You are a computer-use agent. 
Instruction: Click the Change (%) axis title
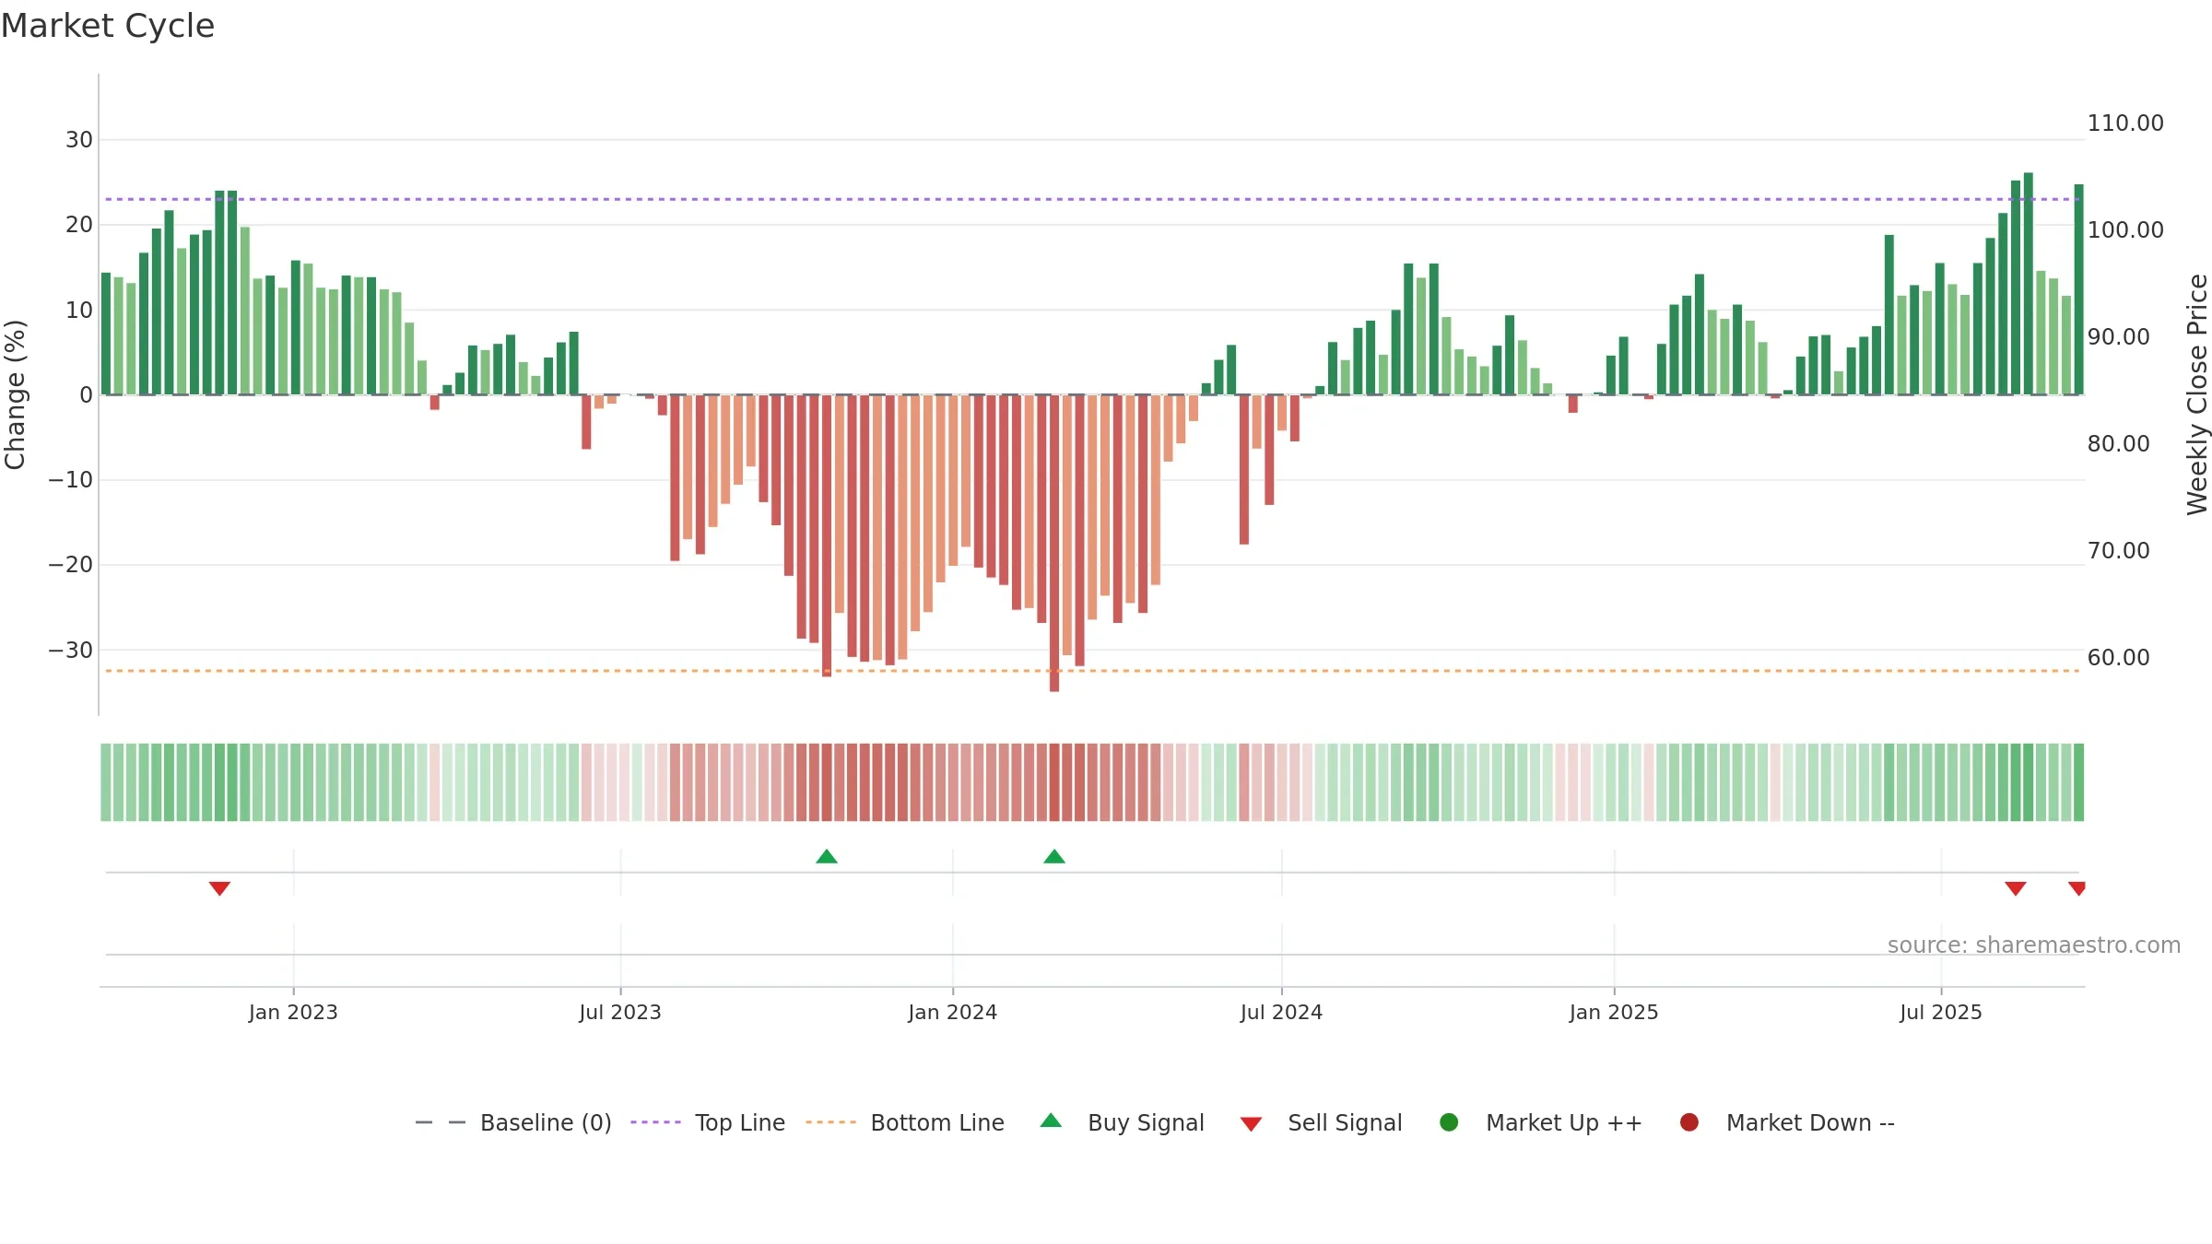tap(16, 394)
